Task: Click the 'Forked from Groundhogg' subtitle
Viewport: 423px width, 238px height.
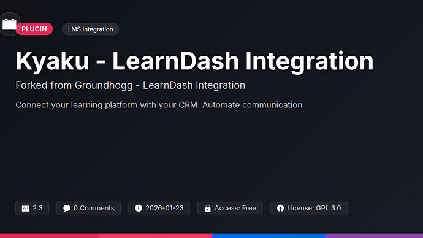Action: (x=131, y=85)
